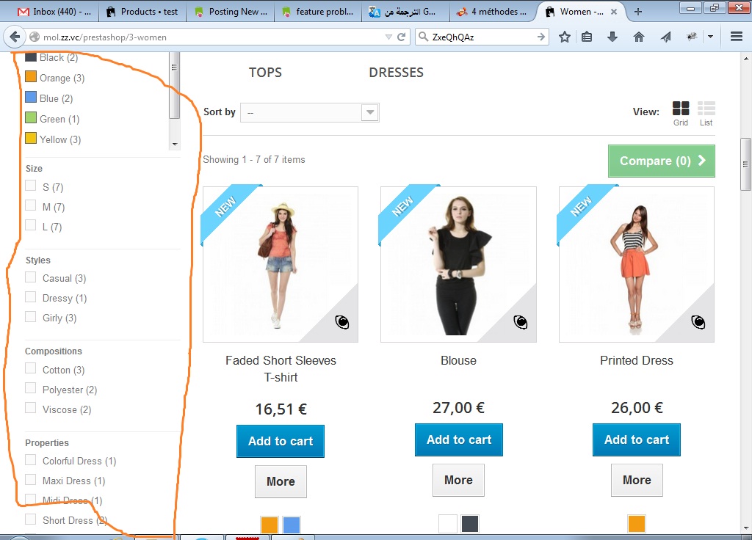Enable the Casual style filter

click(31, 277)
